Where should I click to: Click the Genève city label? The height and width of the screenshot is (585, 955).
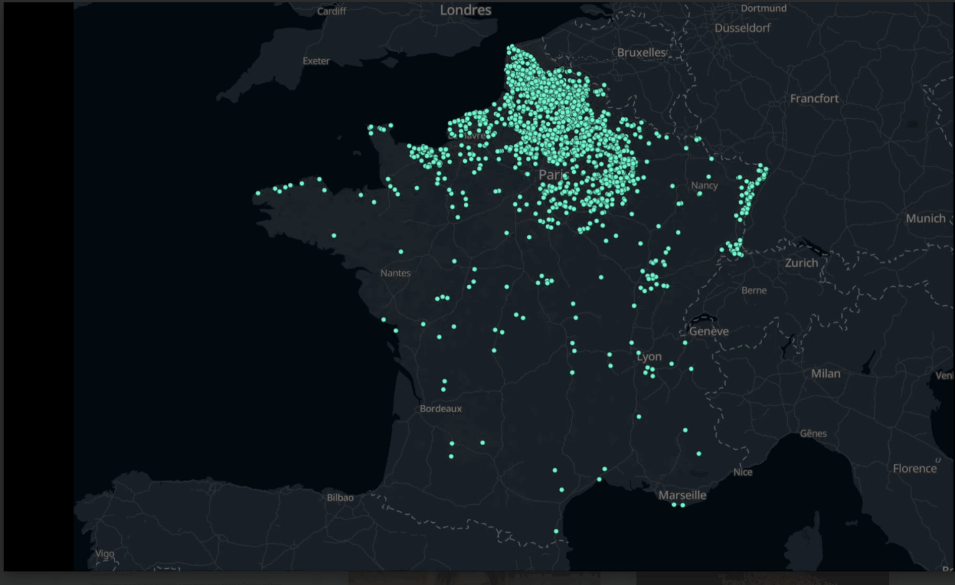708,331
